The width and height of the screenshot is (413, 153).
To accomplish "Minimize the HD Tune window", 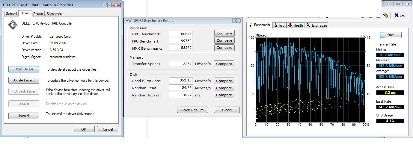I will click(389, 4).
